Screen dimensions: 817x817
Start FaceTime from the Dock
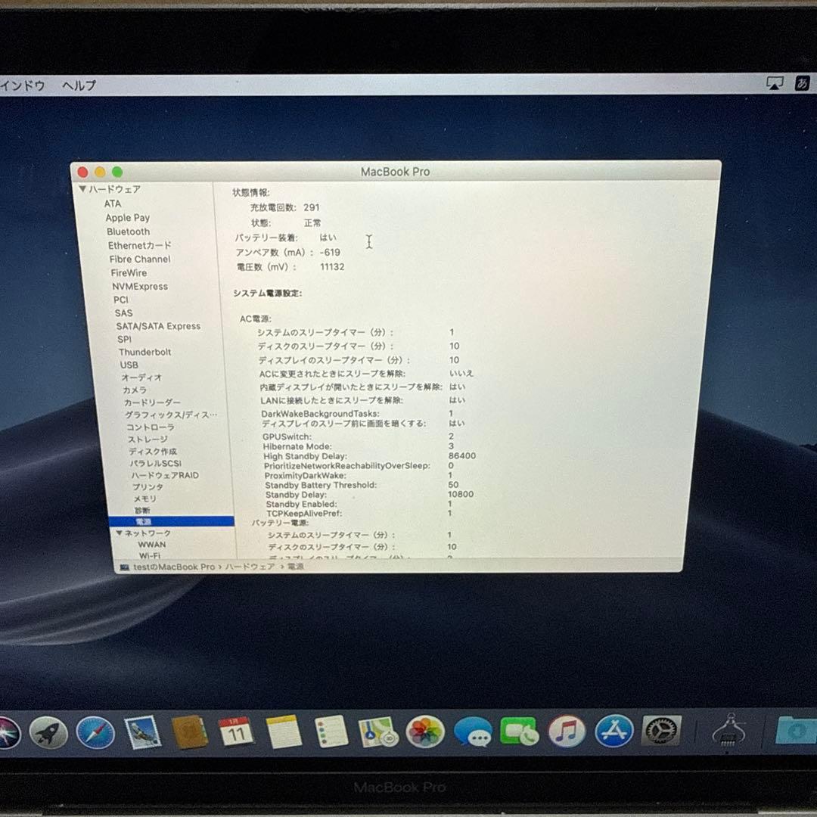click(x=519, y=732)
